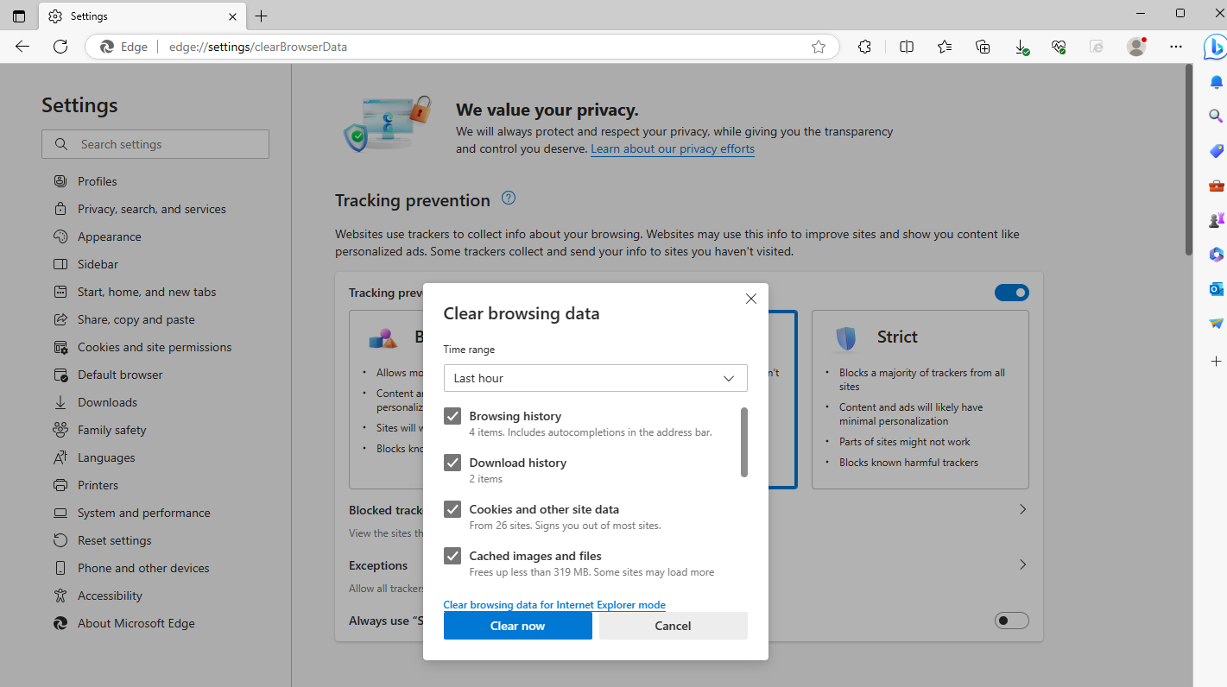The width and height of the screenshot is (1227, 687).
Task: Turn off the Tracking prevention toggle
Action: tap(1011, 293)
